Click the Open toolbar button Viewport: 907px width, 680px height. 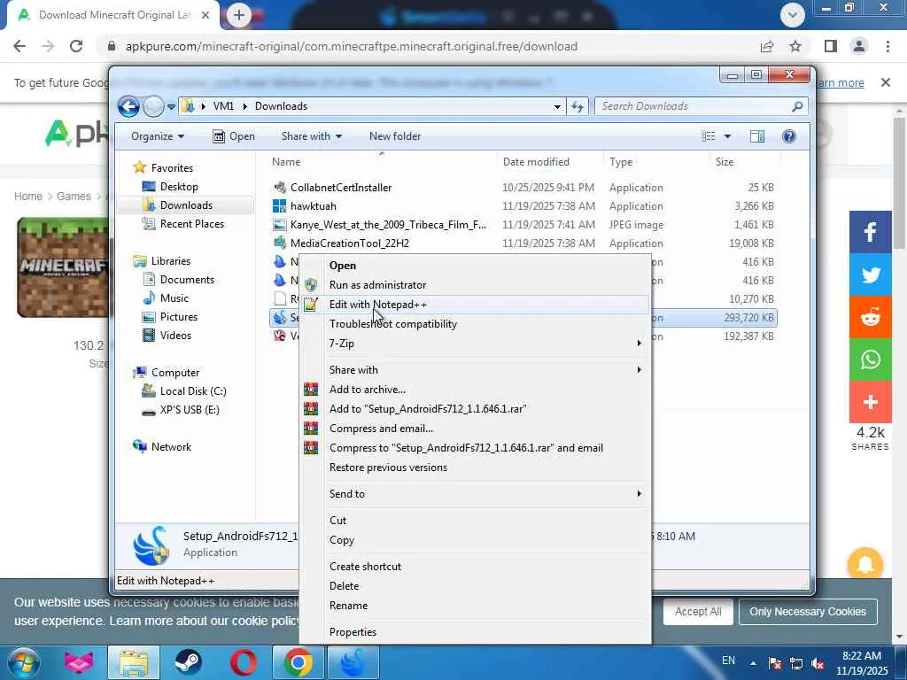(x=234, y=136)
